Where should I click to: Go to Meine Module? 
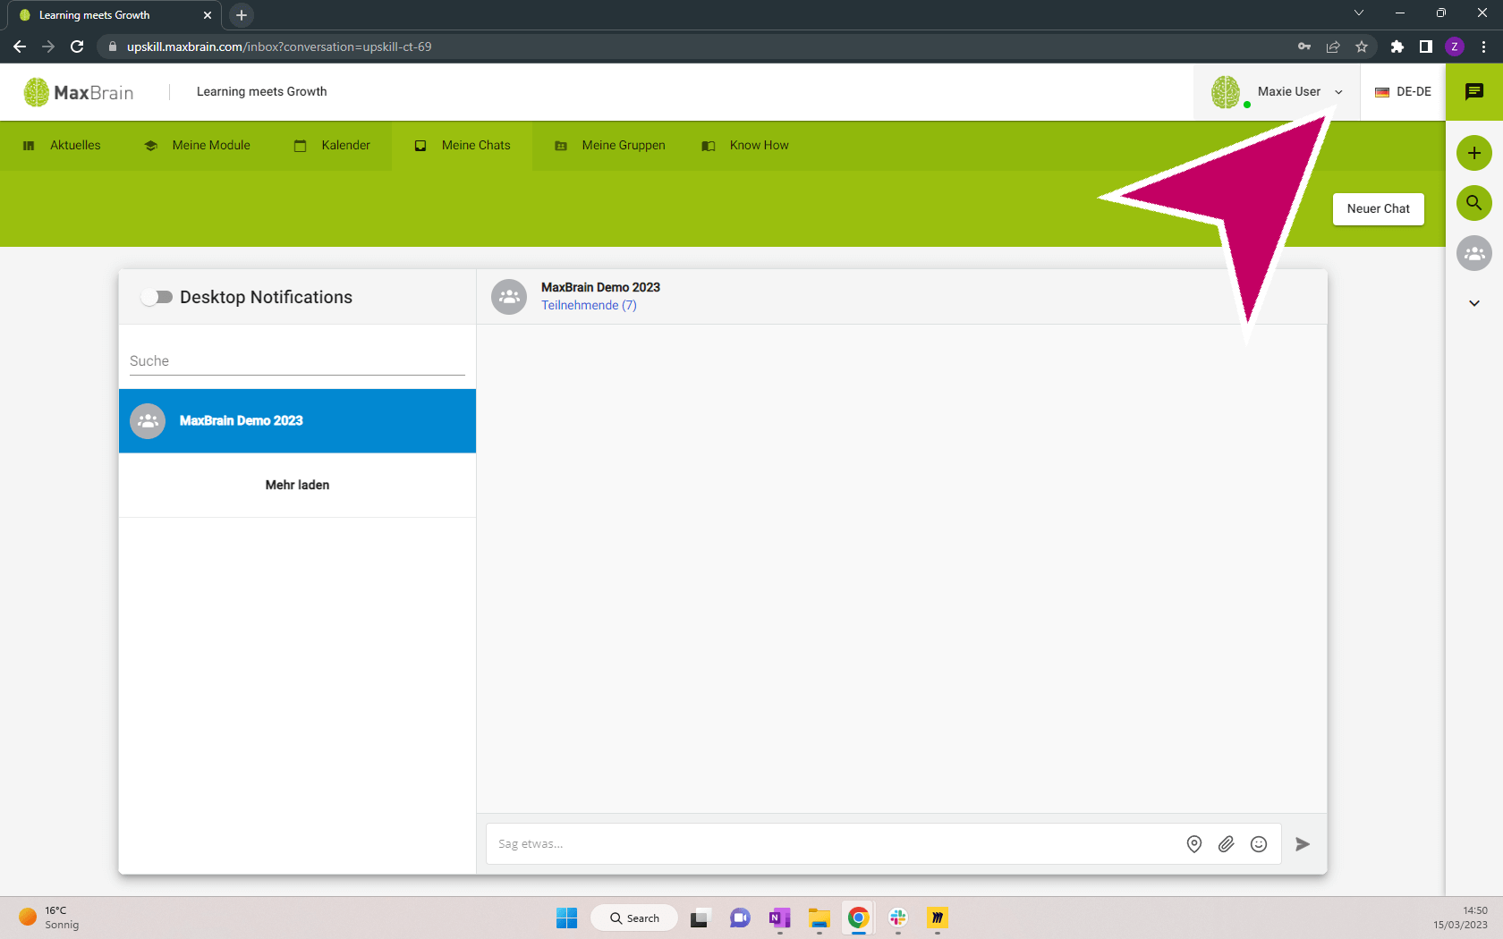pos(198,146)
